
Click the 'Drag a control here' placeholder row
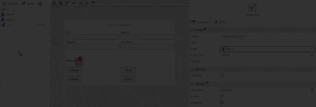119,25
